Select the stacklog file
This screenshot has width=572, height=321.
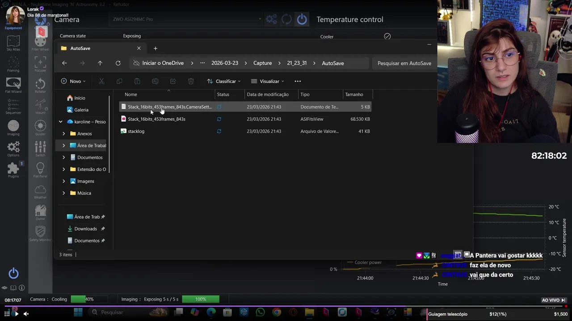[x=245, y=131]
